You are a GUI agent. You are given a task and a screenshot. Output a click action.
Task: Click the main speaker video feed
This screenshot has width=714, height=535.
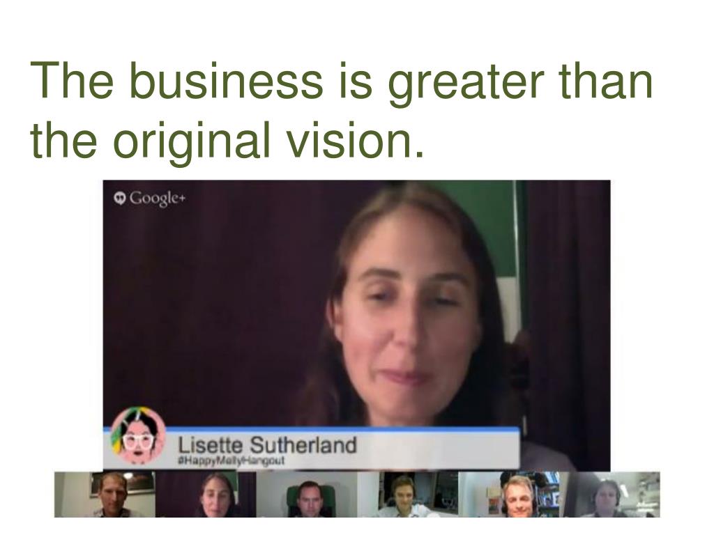click(356, 326)
